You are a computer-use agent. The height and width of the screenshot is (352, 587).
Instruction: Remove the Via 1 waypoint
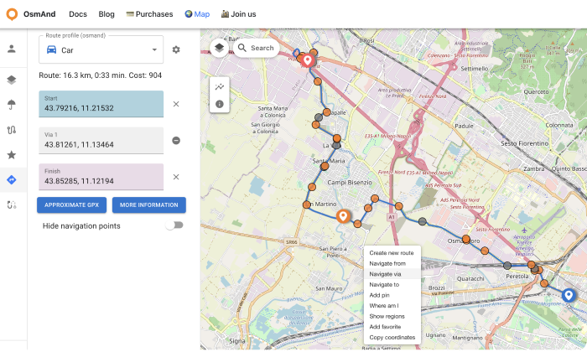[176, 140]
